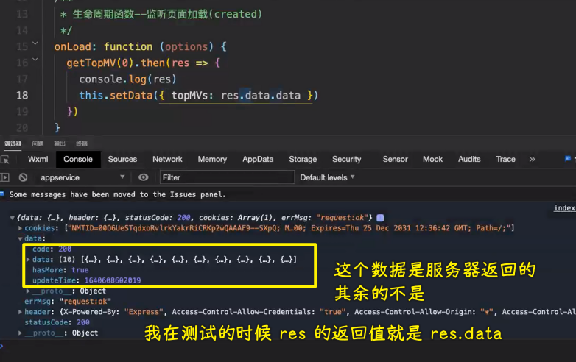Open the index source file link

(564, 208)
